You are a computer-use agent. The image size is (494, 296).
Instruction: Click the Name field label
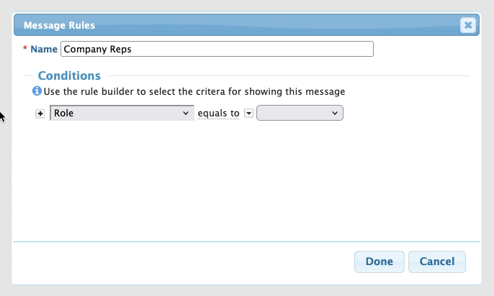(x=44, y=49)
